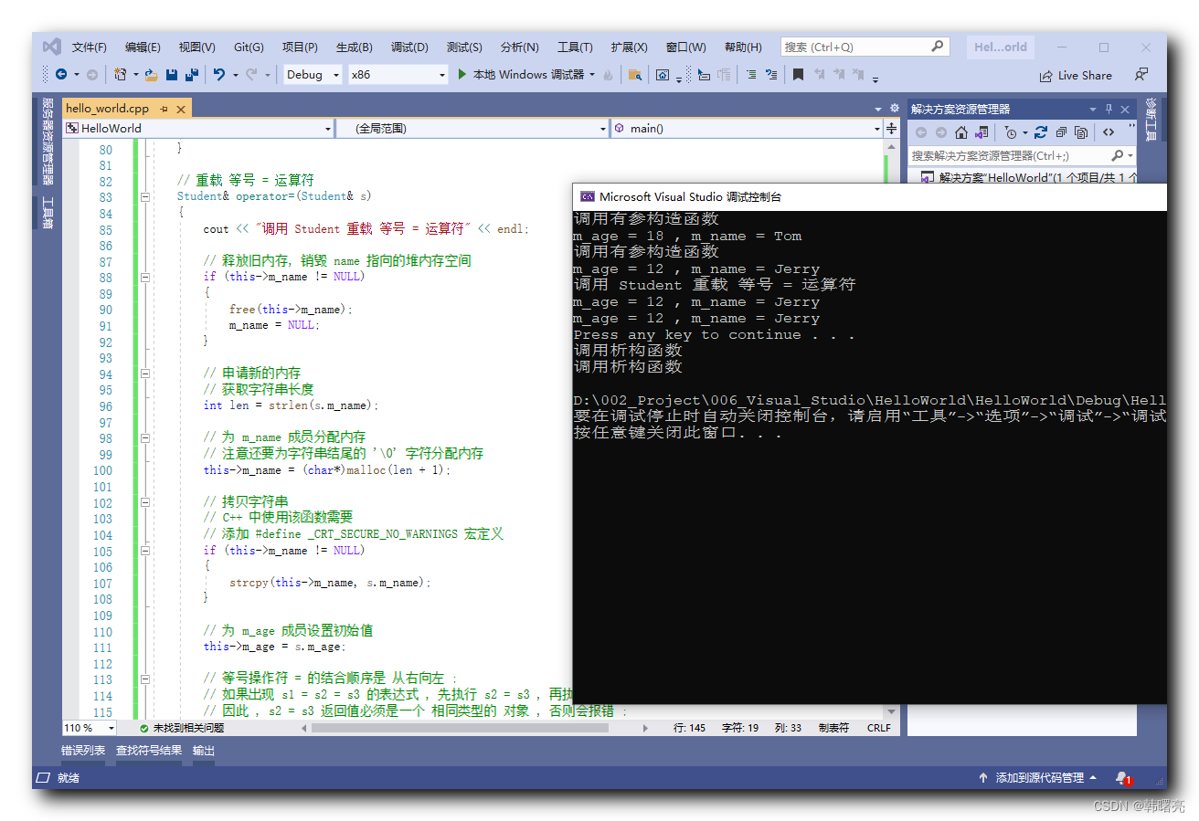Viewport: 1199px width, 821px height.
Task: Open the debugger target dropdown arrow
Action: point(592,75)
